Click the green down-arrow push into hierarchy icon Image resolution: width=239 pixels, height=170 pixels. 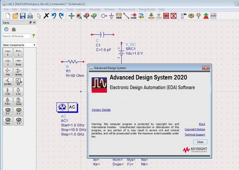point(151,16)
